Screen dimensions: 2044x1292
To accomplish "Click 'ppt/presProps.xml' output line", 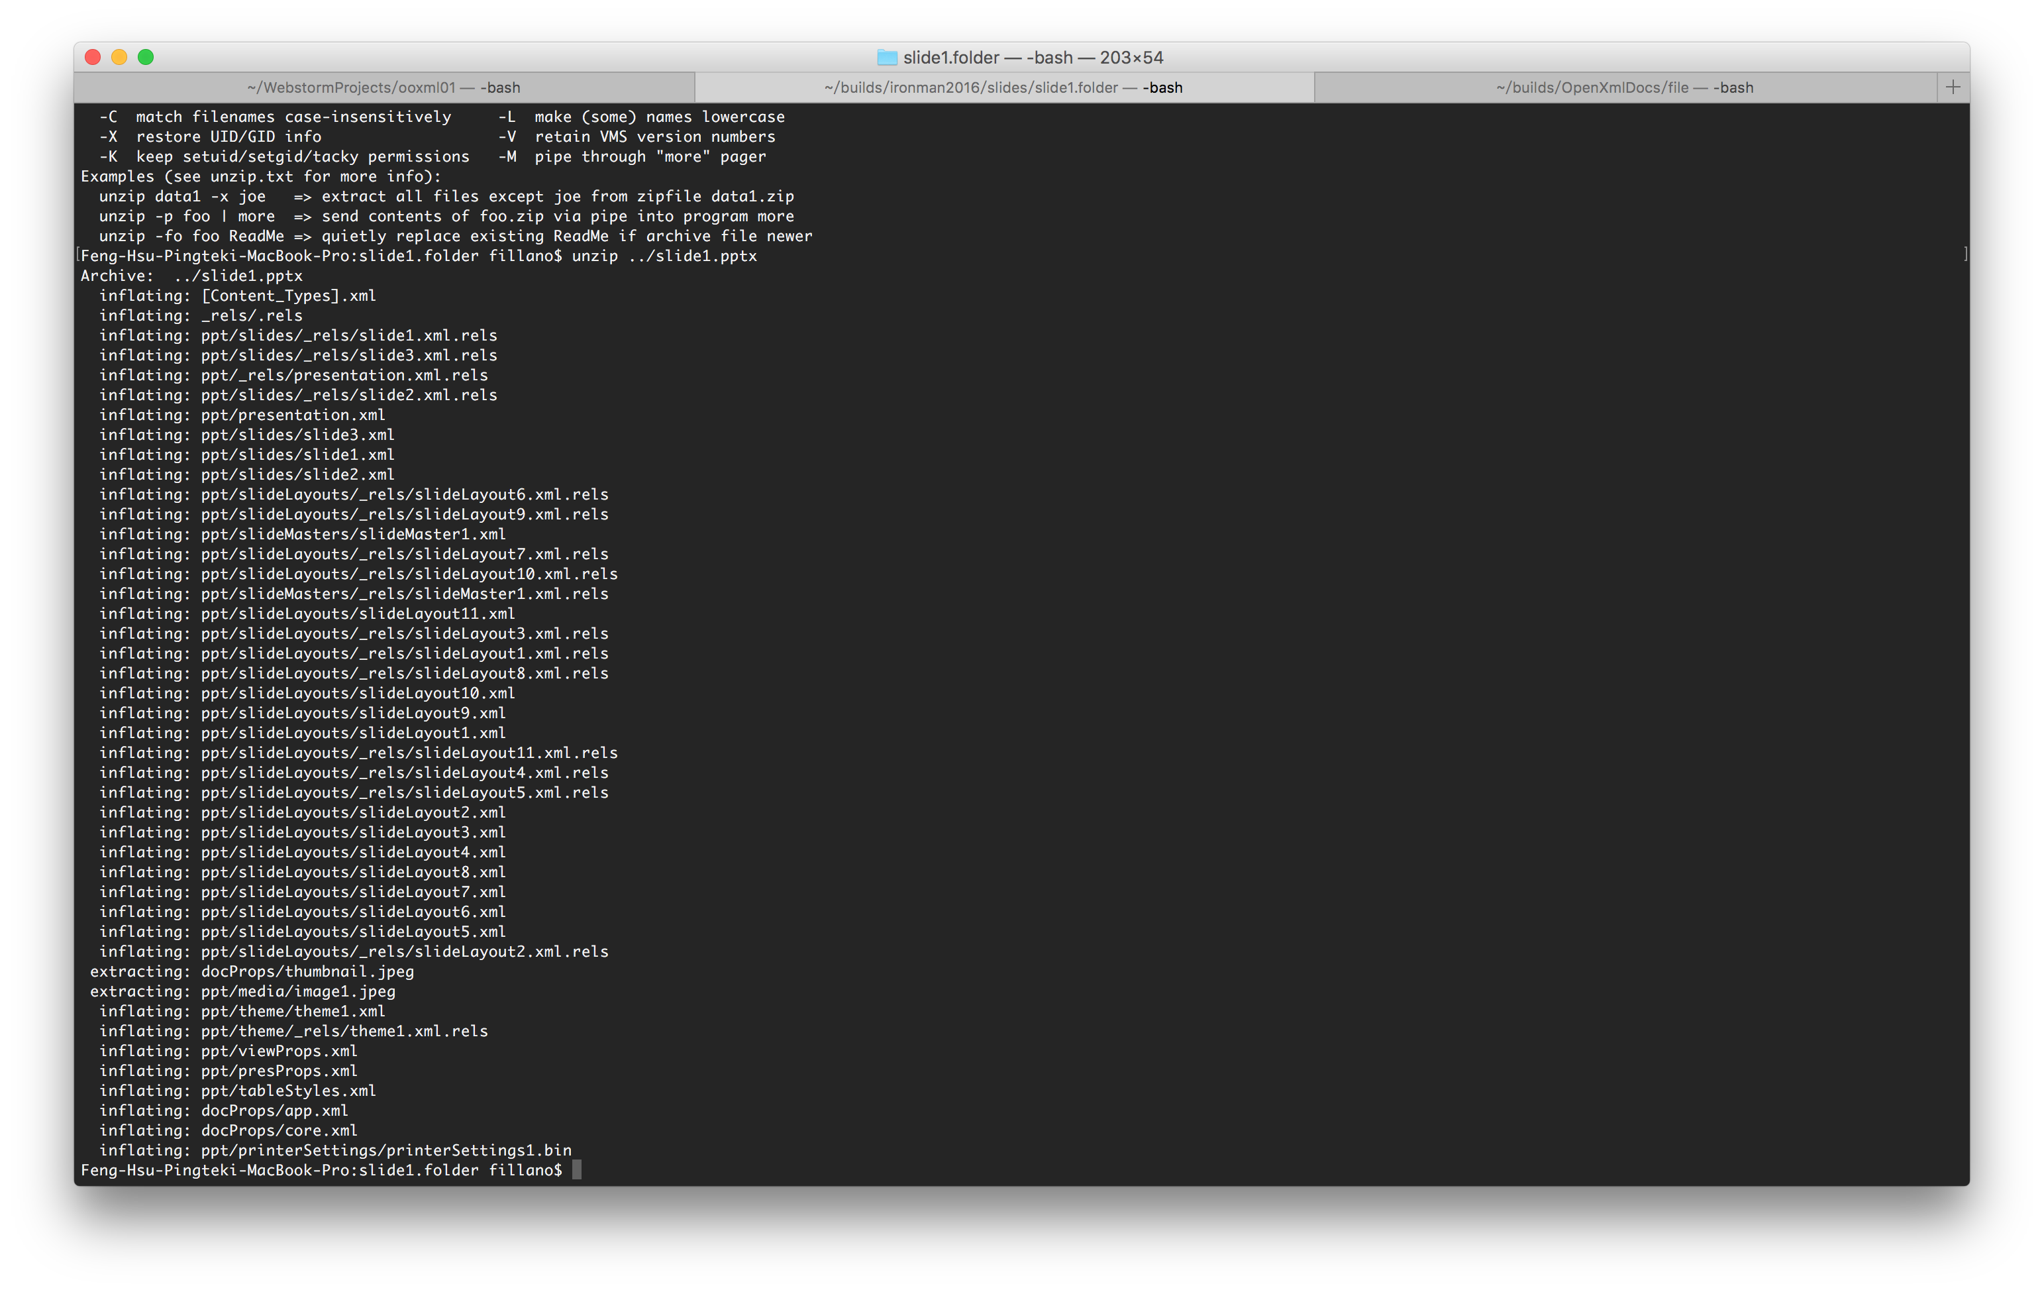I will 229,1071.
